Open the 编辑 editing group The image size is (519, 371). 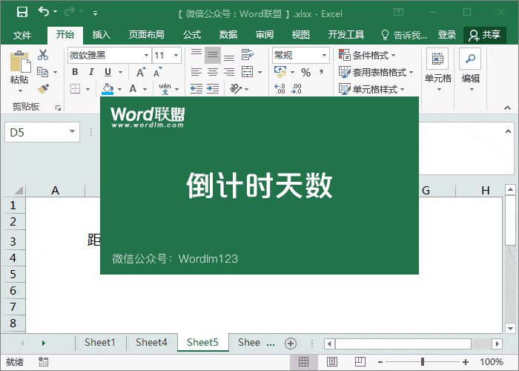[470, 70]
